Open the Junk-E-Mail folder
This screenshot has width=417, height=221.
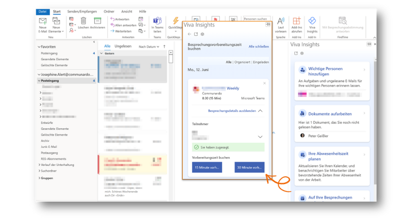pos(49,147)
